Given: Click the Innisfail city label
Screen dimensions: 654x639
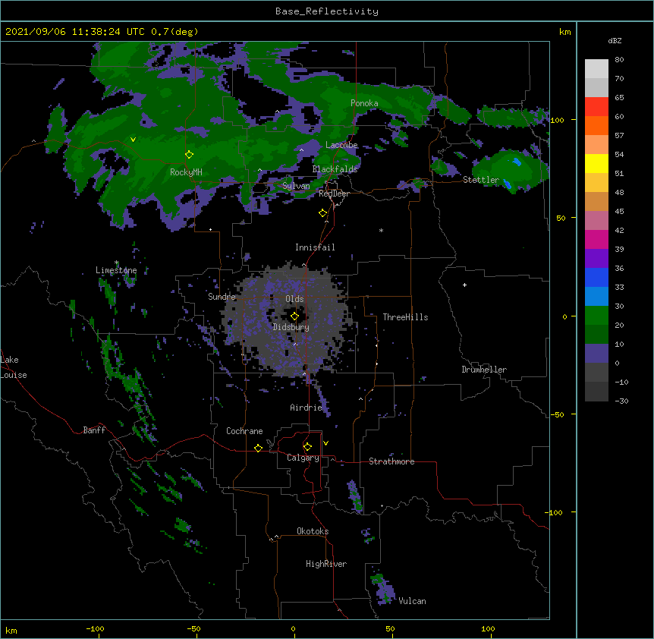Looking at the screenshot, I should pyautogui.click(x=315, y=247).
